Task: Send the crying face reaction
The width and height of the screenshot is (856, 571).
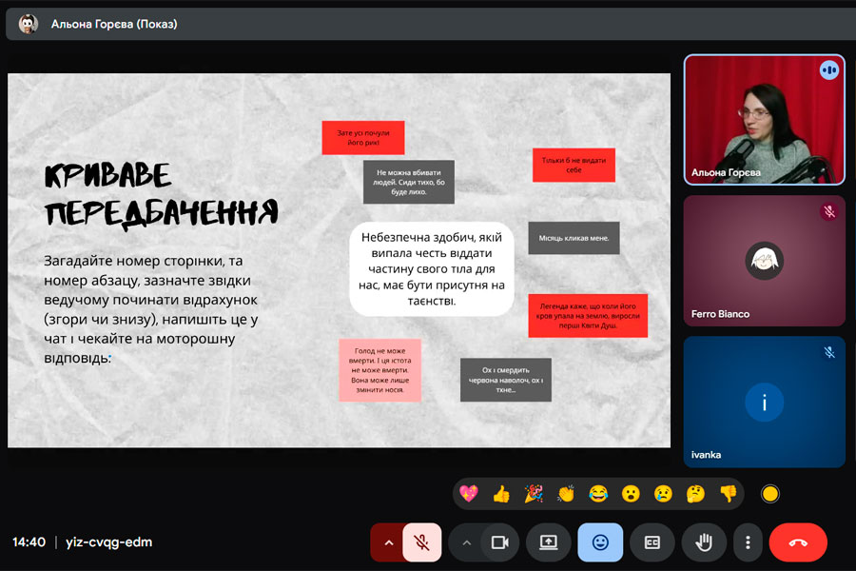Action: click(663, 493)
